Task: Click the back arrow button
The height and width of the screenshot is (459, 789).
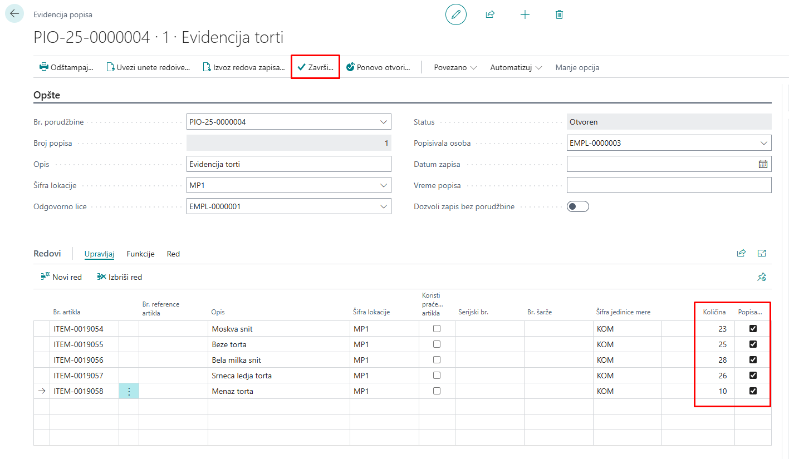Action: [14, 14]
